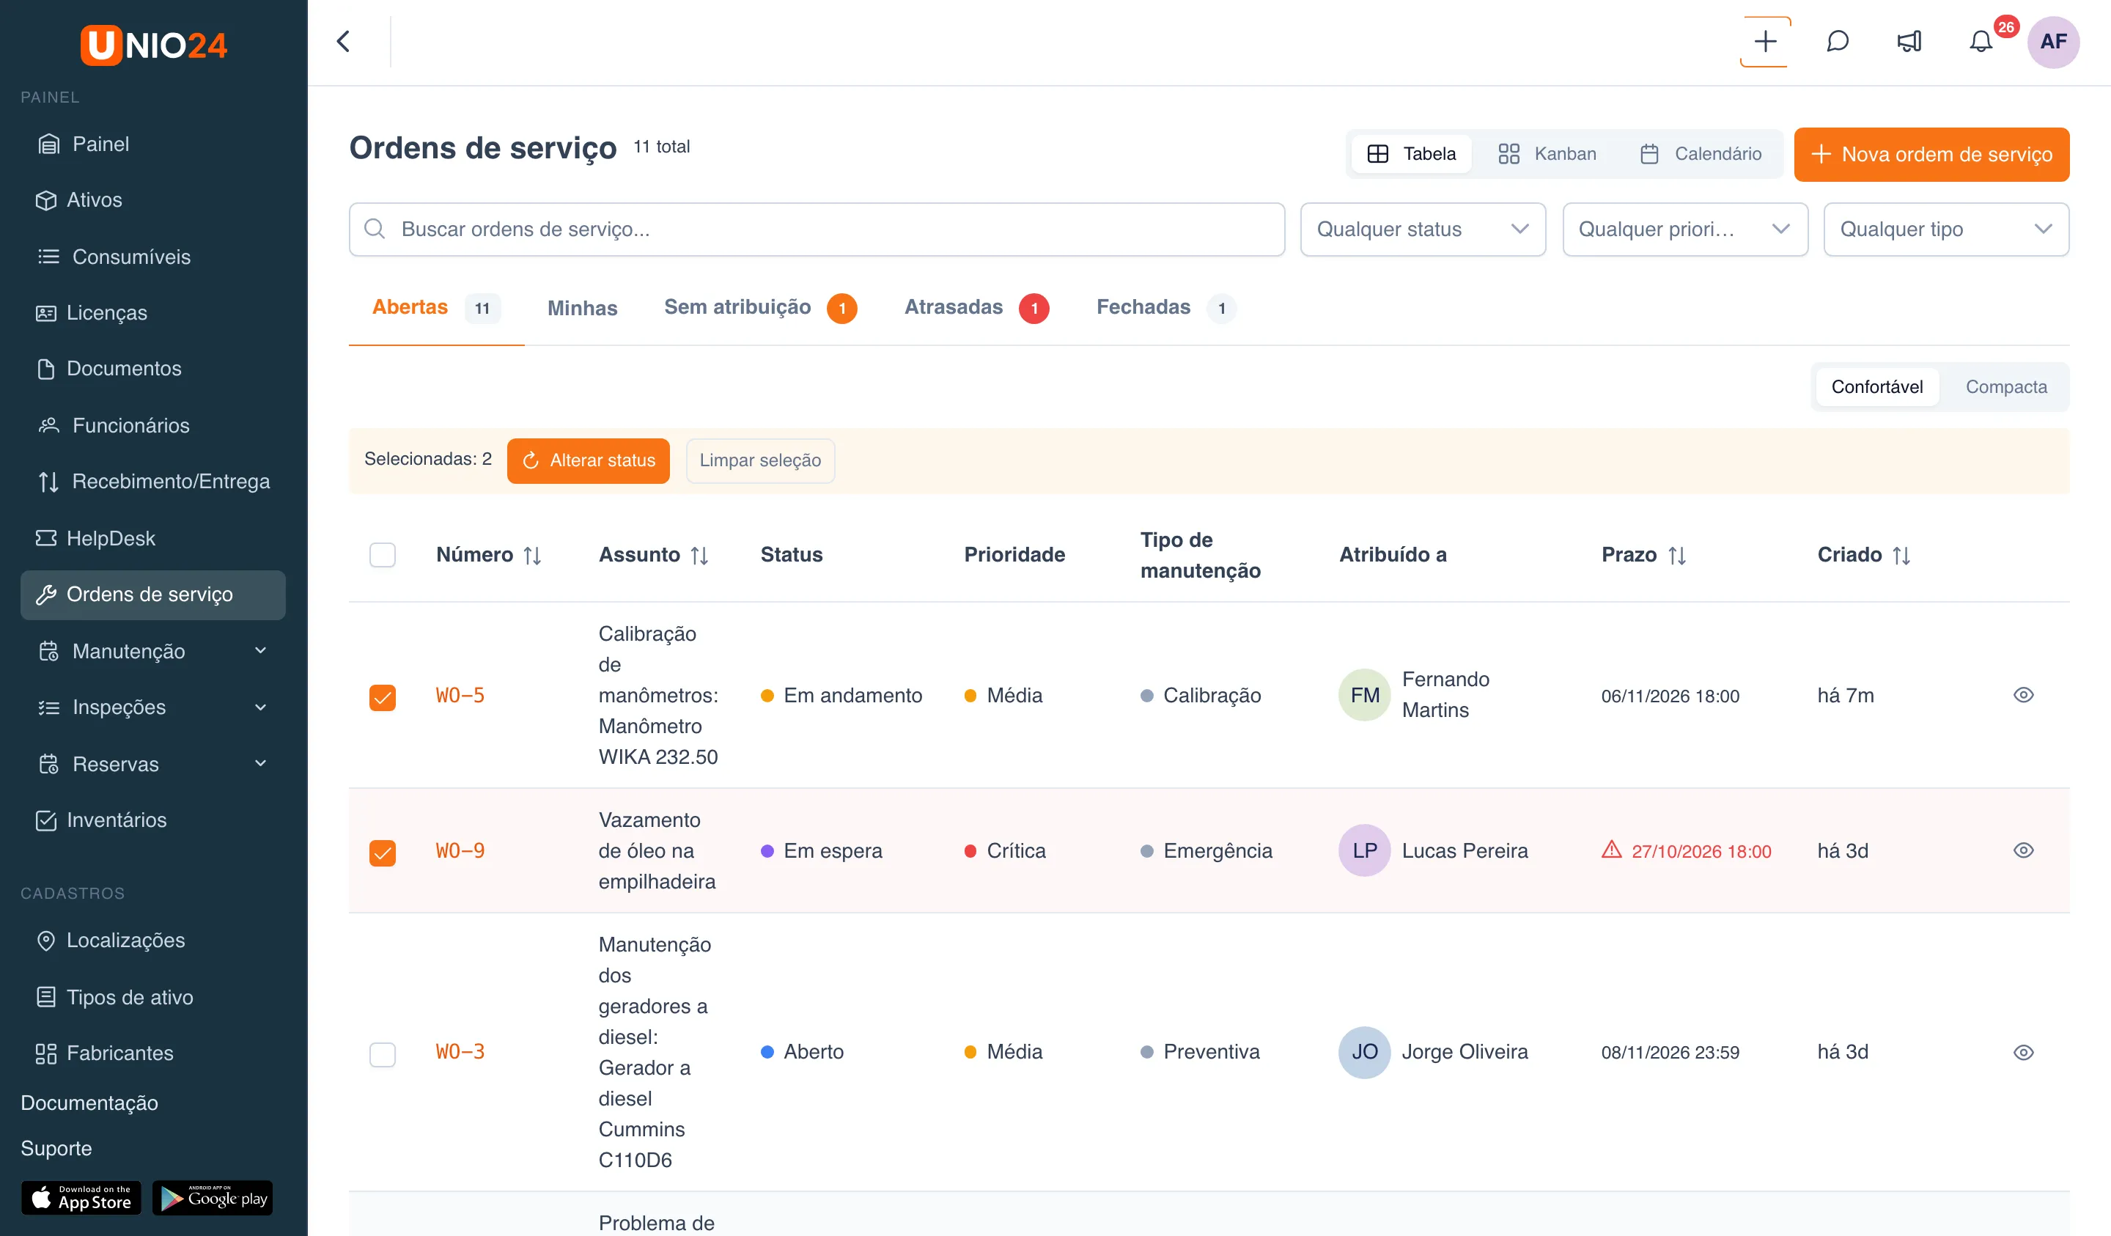Open Localizações in the sidebar
Image resolution: width=2111 pixels, height=1236 pixels.
click(x=153, y=941)
